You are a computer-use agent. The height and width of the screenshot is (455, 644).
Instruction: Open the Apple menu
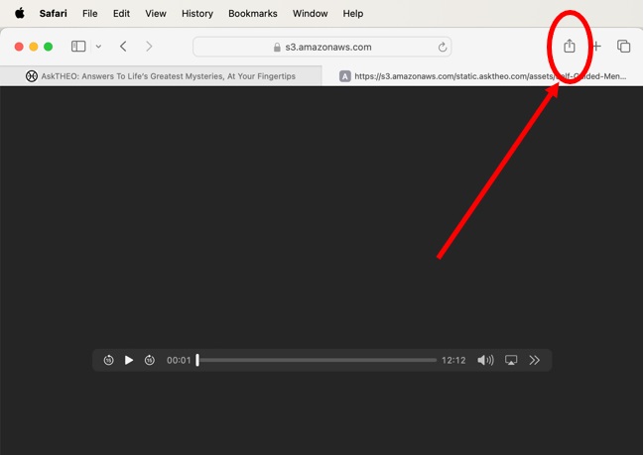[19, 14]
